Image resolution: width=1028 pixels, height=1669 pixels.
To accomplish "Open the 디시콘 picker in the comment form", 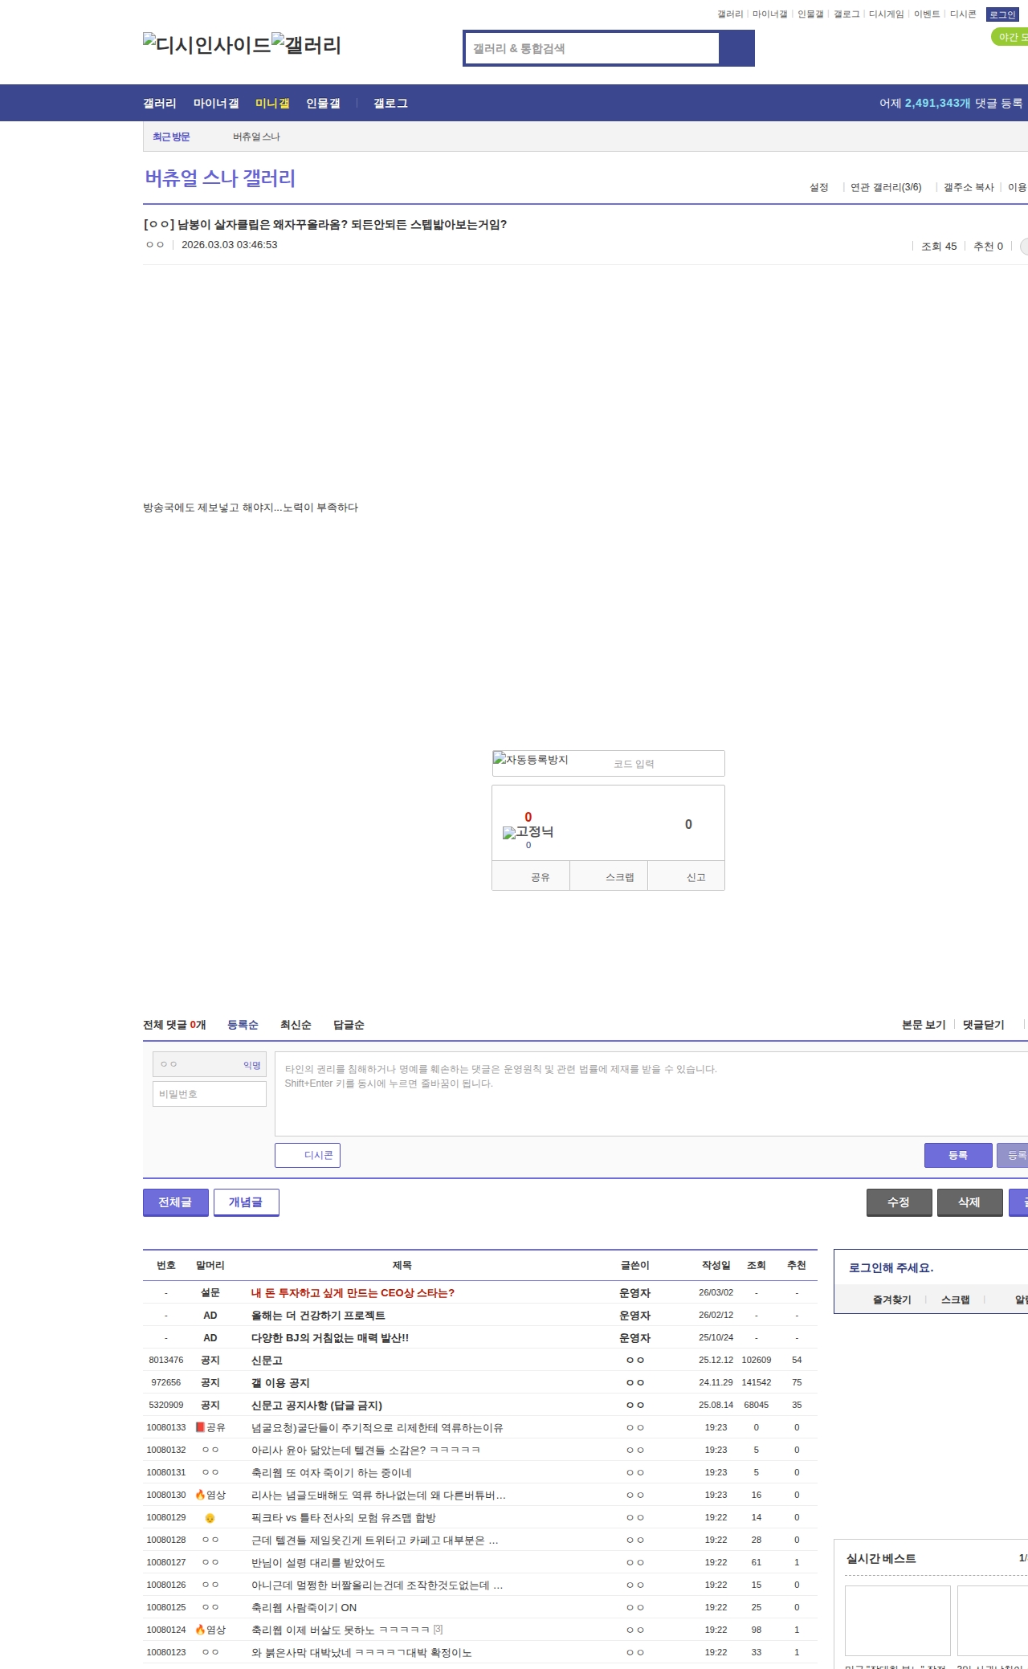I will (x=308, y=1155).
